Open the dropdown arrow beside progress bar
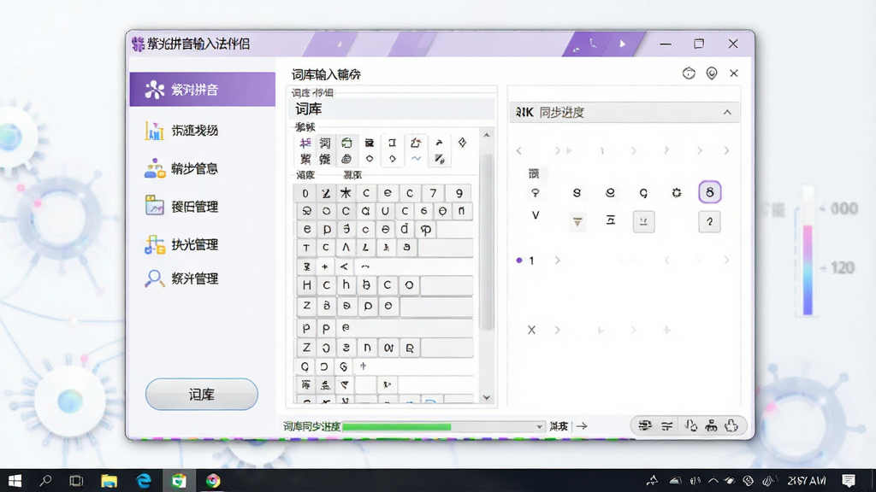The height and width of the screenshot is (492, 876). [x=539, y=427]
